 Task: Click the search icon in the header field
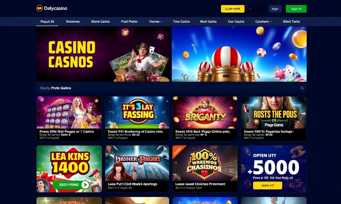(x=250, y=9)
